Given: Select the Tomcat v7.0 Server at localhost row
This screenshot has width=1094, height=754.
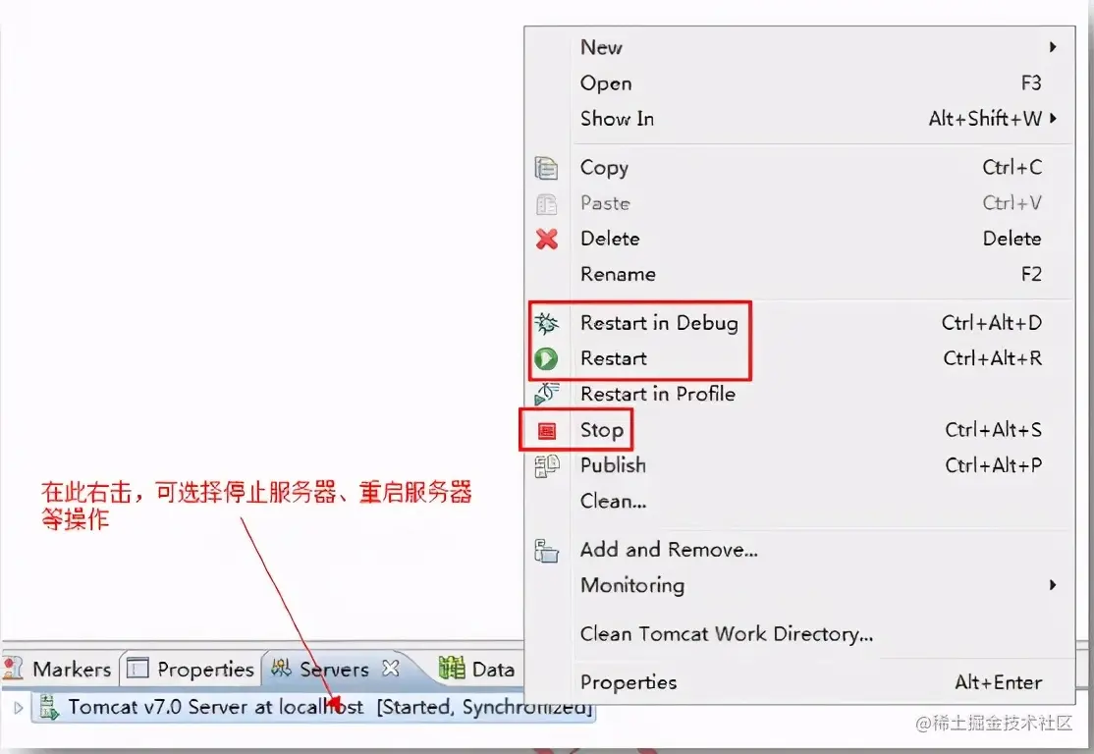Looking at the screenshot, I should pos(313,707).
